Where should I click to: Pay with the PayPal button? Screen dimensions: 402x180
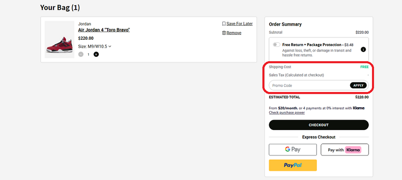(x=293, y=165)
